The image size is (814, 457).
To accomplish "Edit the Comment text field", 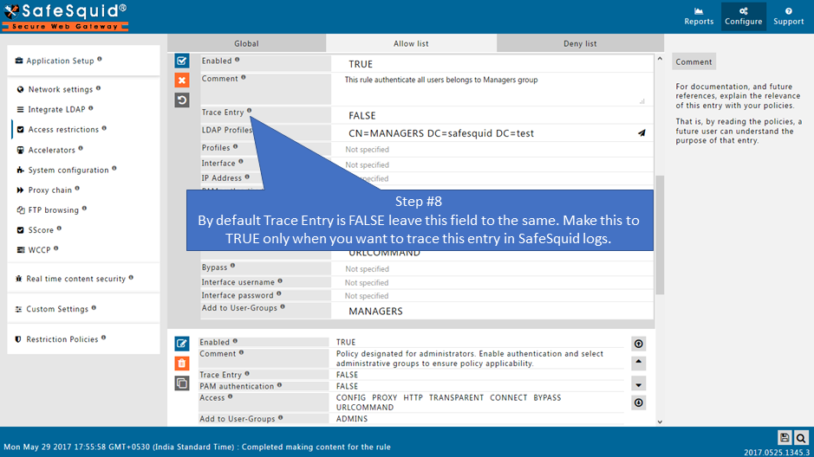I will tap(492, 89).
